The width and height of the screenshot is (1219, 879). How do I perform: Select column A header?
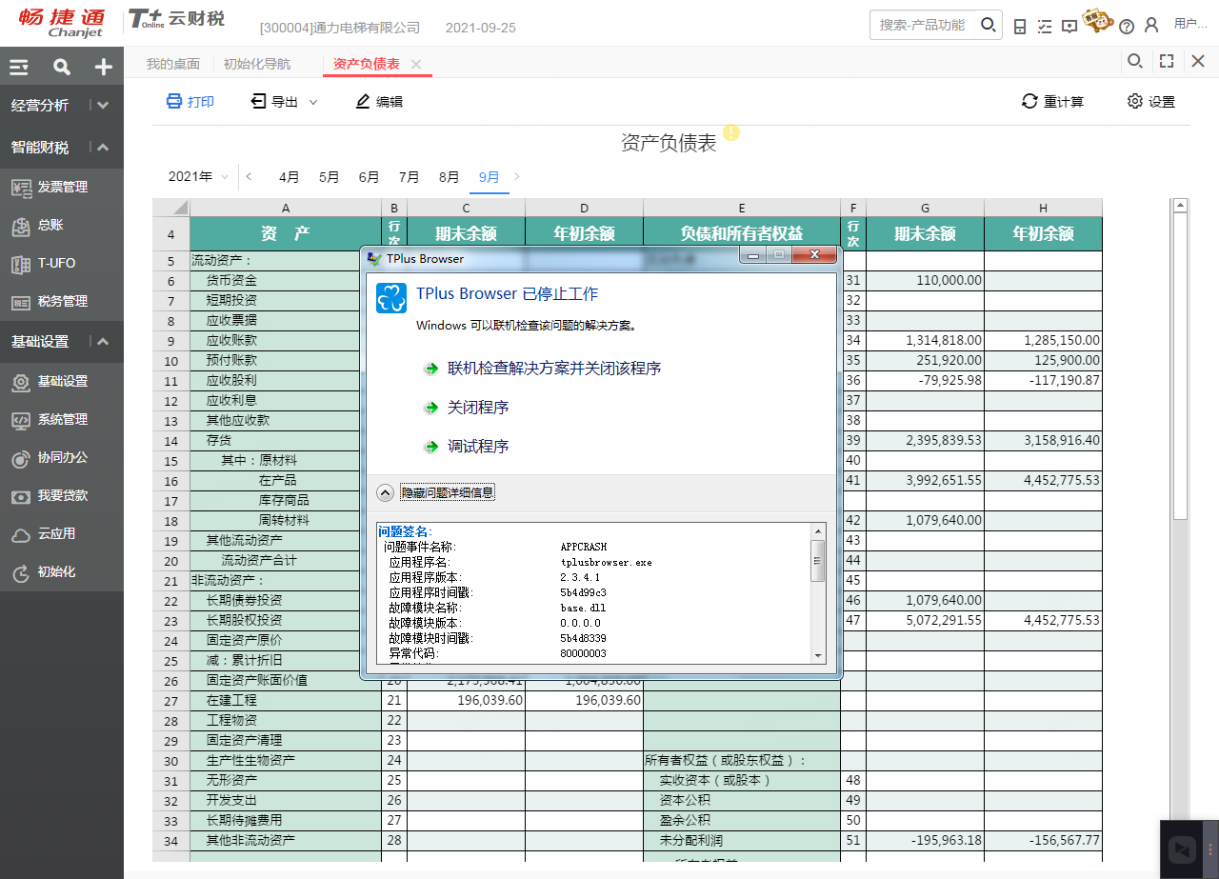[286, 208]
